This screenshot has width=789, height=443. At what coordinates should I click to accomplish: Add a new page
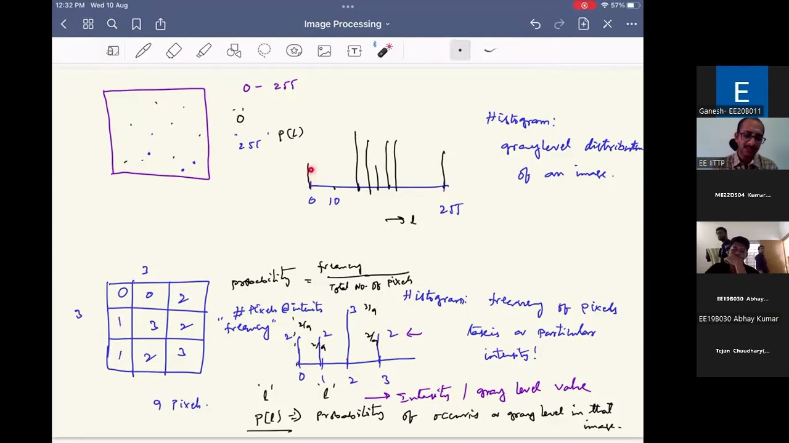(x=583, y=24)
